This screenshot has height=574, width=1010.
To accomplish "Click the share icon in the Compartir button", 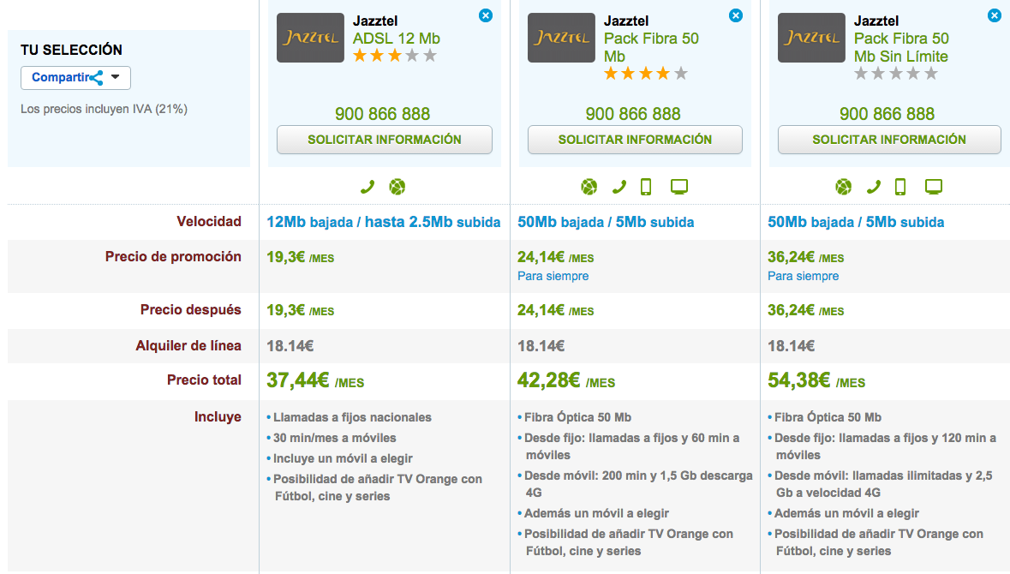I will 97,78.
